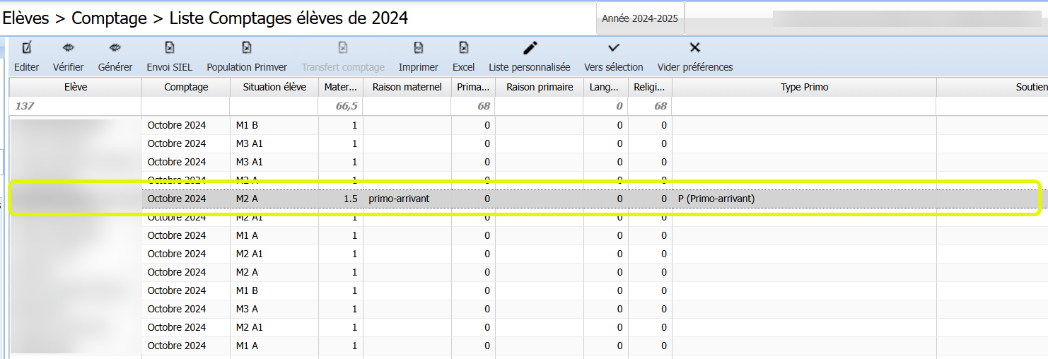Image resolution: width=1048 pixels, height=359 pixels.
Task: Select the first M1 B student row
Action: click(246, 126)
